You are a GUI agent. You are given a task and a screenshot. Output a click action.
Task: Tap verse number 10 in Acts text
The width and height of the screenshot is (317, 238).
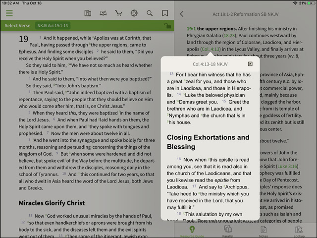(x=64, y=174)
